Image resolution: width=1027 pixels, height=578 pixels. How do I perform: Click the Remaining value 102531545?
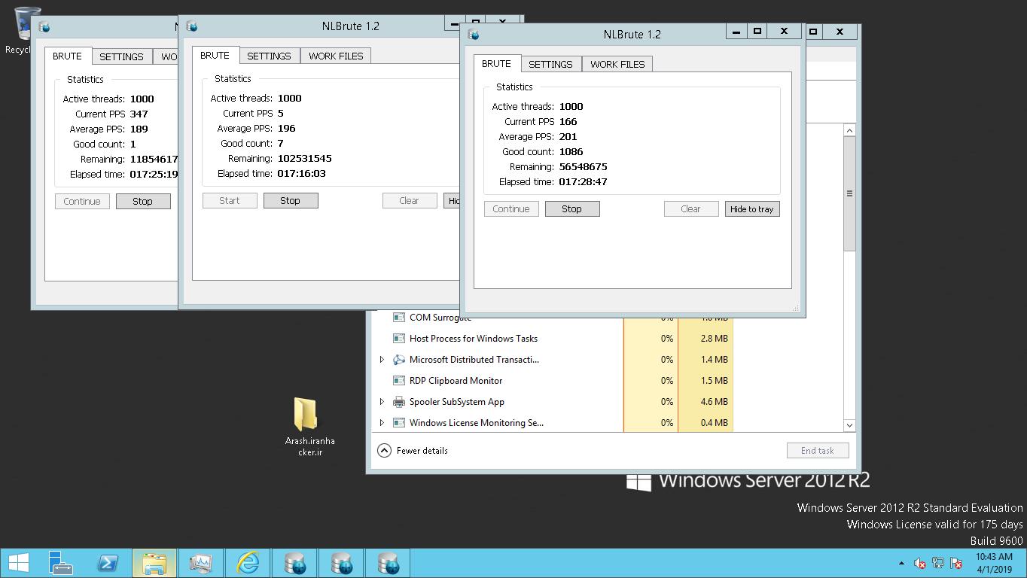304,159
